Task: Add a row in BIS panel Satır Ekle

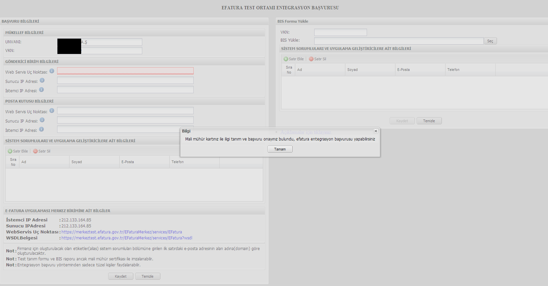Action: click(x=294, y=59)
